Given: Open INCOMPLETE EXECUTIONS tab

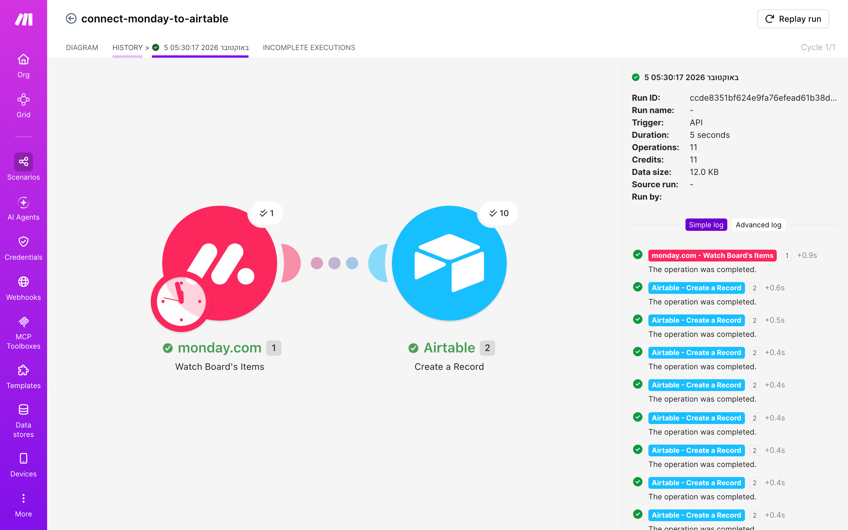Looking at the screenshot, I should click(309, 48).
